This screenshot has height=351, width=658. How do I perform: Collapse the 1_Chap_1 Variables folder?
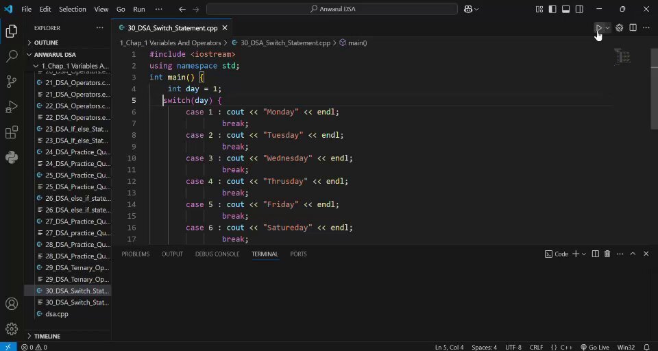[x=71, y=66]
